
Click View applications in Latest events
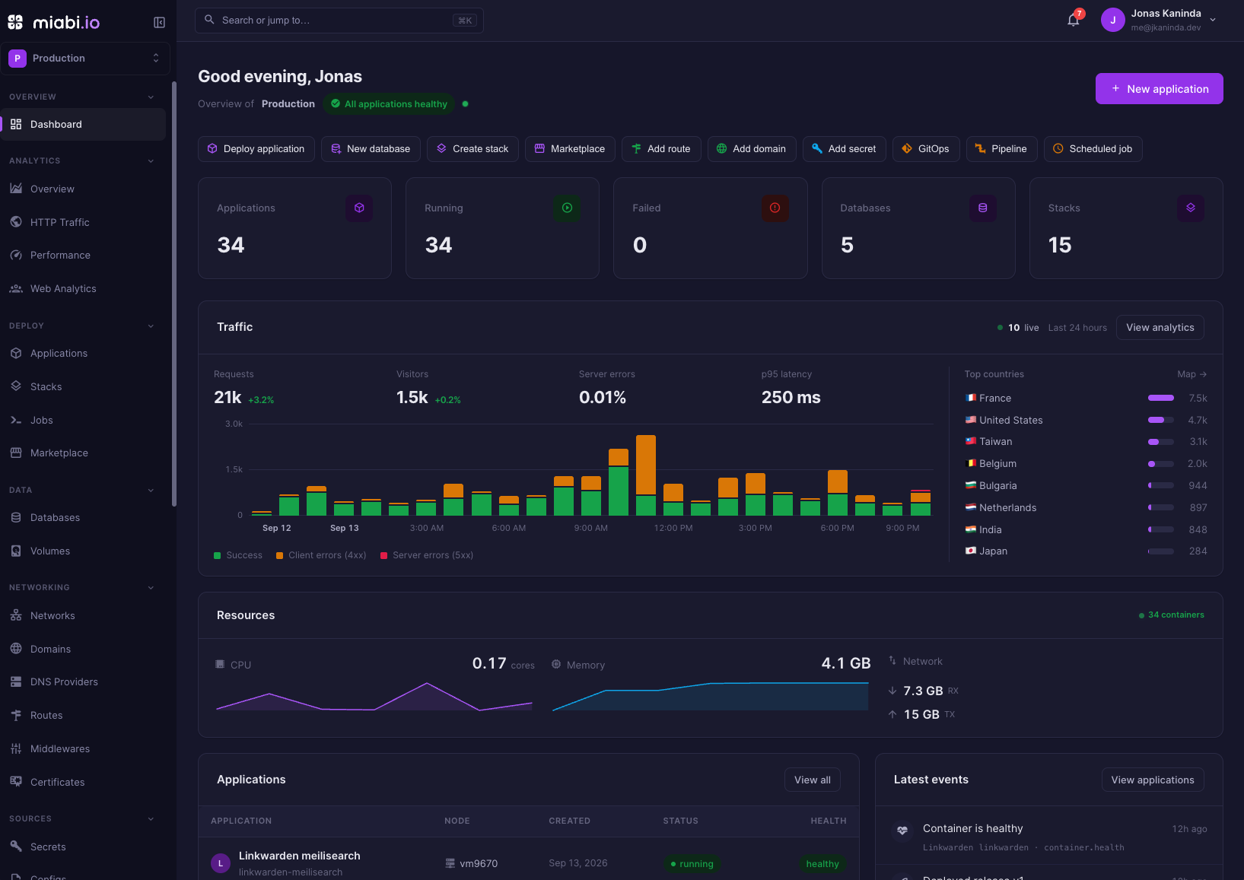click(1153, 780)
